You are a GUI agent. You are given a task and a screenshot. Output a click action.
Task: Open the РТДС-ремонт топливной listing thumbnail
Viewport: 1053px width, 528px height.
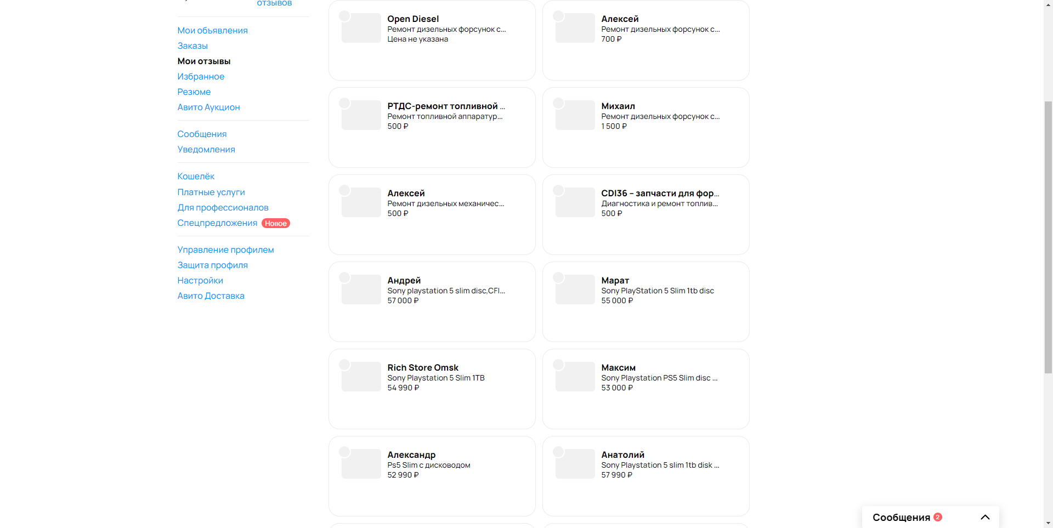click(361, 115)
